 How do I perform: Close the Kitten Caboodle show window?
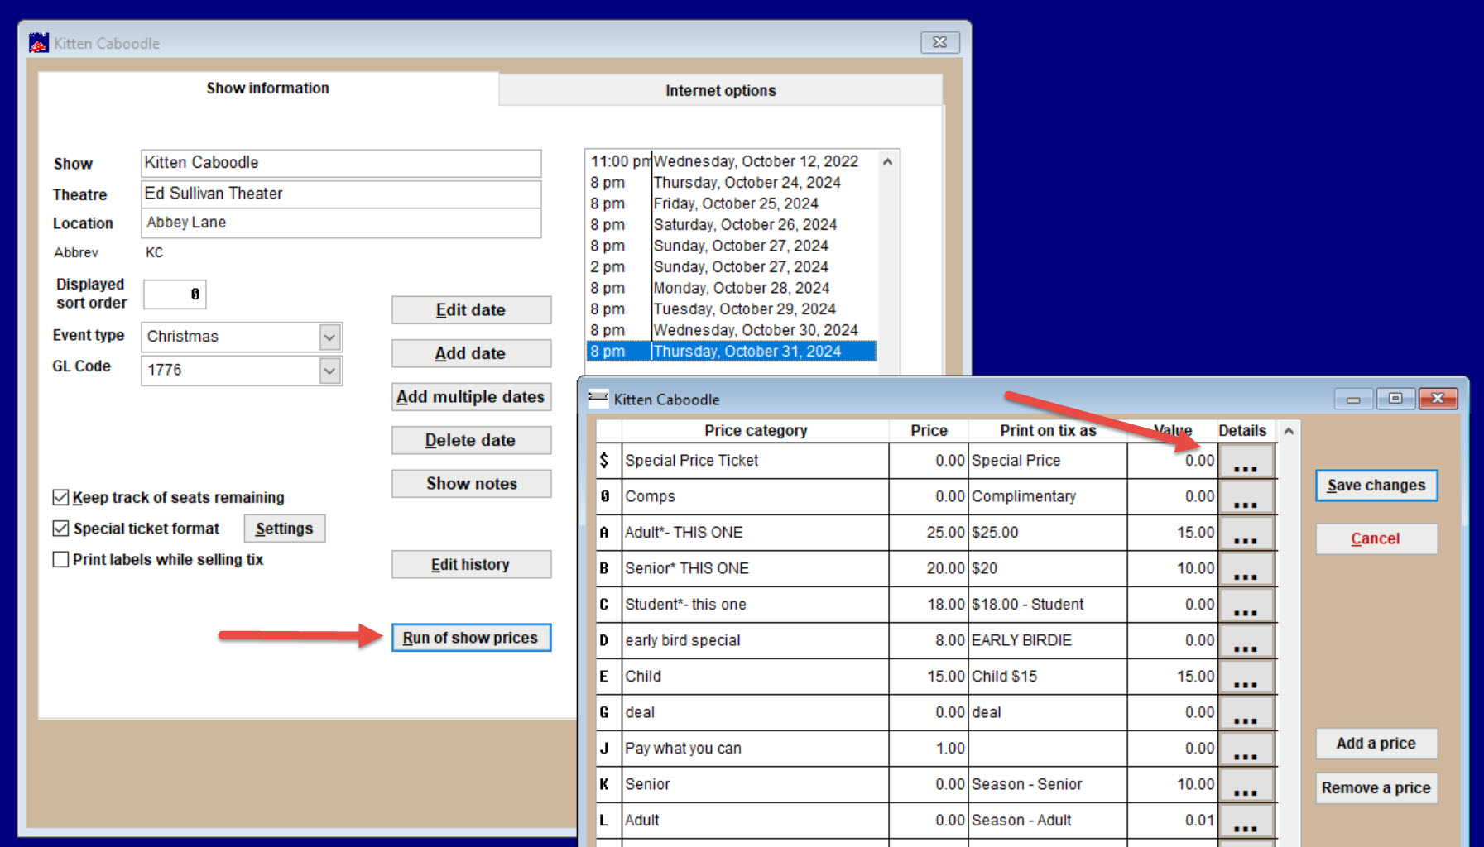point(940,42)
